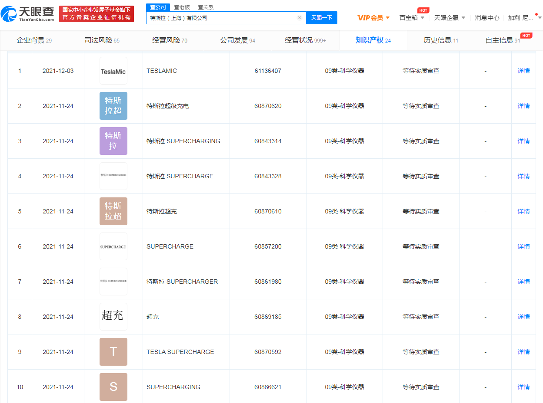Select registration number 61136407
This screenshot has width=543, height=403.
(x=268, y=71)
